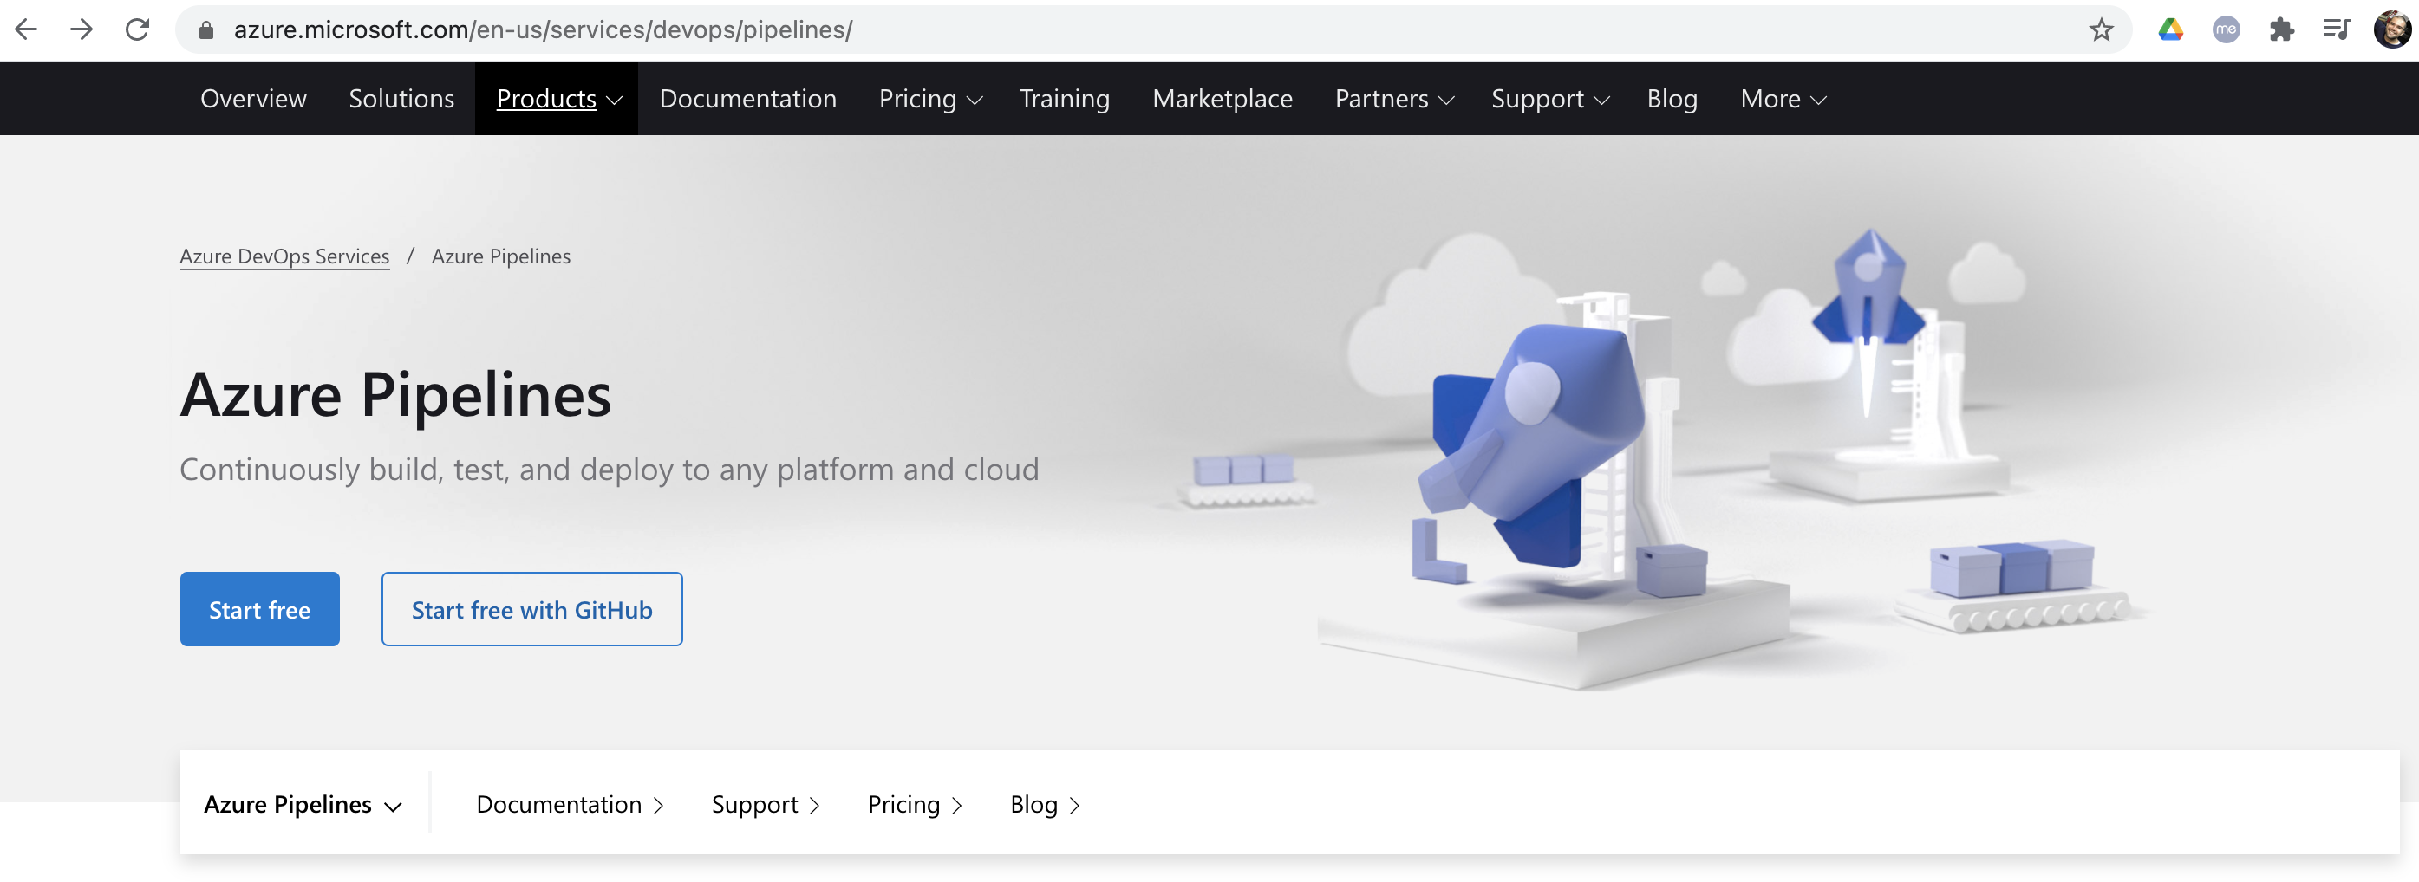The width and height of the screenshot is (2419, 882).
Task: Open the Solutions nav item
Action: click(401, 99)
